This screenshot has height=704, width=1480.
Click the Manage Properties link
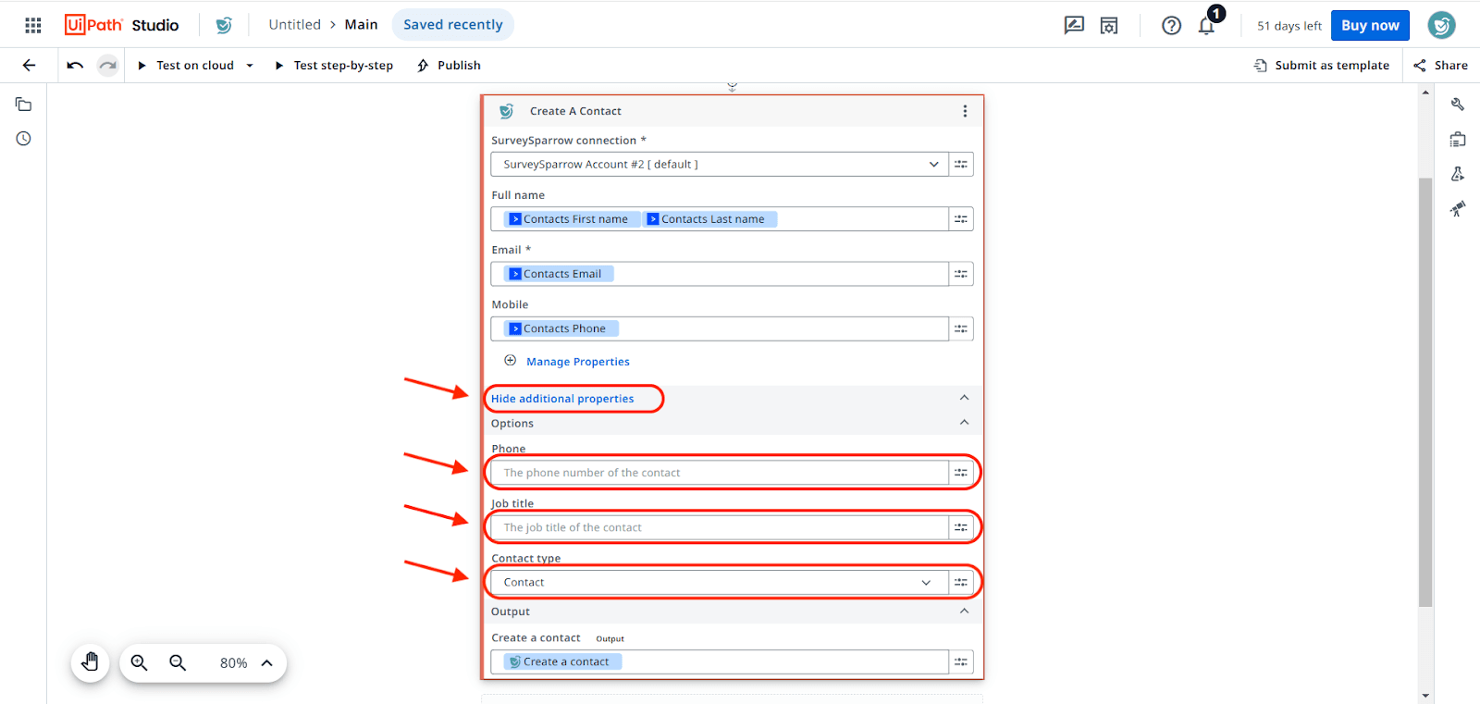click(x=577, y=362)
